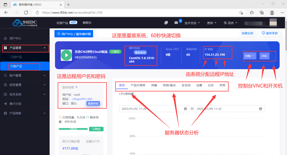Switch to the 快照/备份 tab
The image size is (287, 155).
click(169, 85)
